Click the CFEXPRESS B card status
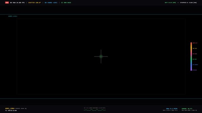Screen dimensions: 202x113 188,3
